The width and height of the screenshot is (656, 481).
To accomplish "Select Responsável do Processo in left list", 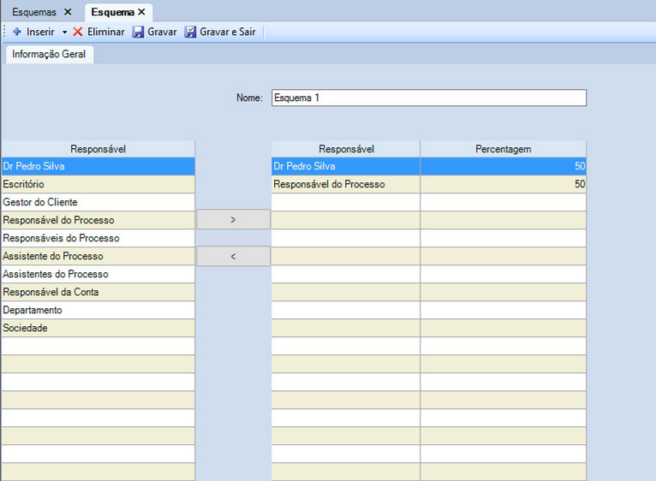I will pyautogui.click(x=98, y=220).
